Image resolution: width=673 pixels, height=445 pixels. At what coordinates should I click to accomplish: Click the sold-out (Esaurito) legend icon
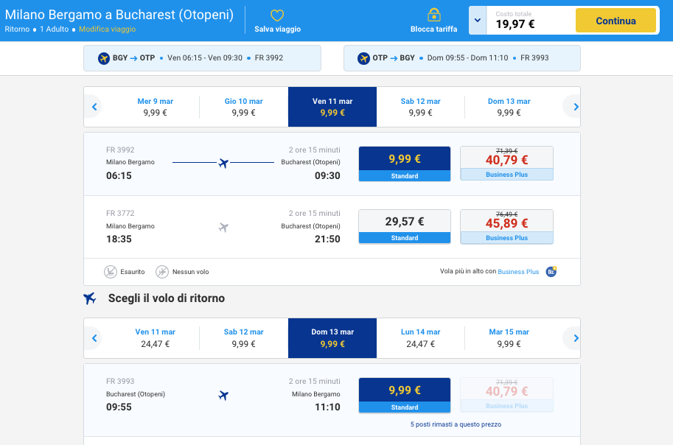111,272
